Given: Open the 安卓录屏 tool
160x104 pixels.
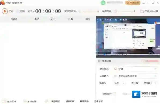Looking at the screenshot, I should tap(99, 101).
